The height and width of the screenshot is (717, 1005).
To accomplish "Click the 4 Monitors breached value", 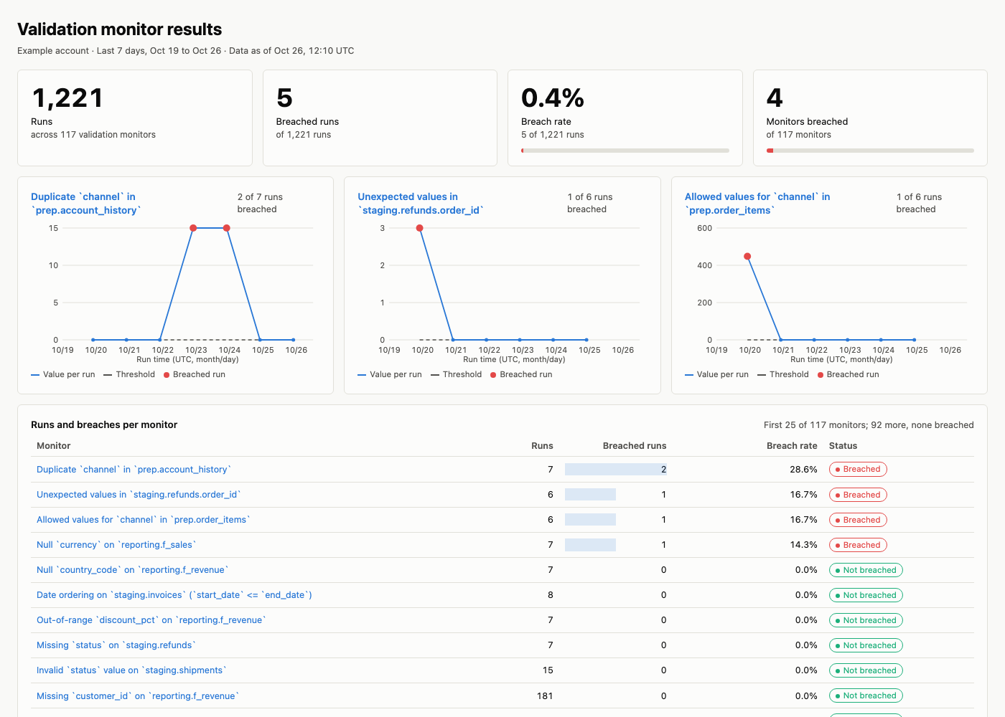I will 775,98.
